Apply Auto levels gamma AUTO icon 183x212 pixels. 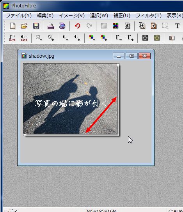pos(12,38)
